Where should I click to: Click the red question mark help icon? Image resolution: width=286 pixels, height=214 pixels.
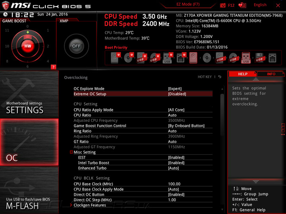[x=53, y=67]
